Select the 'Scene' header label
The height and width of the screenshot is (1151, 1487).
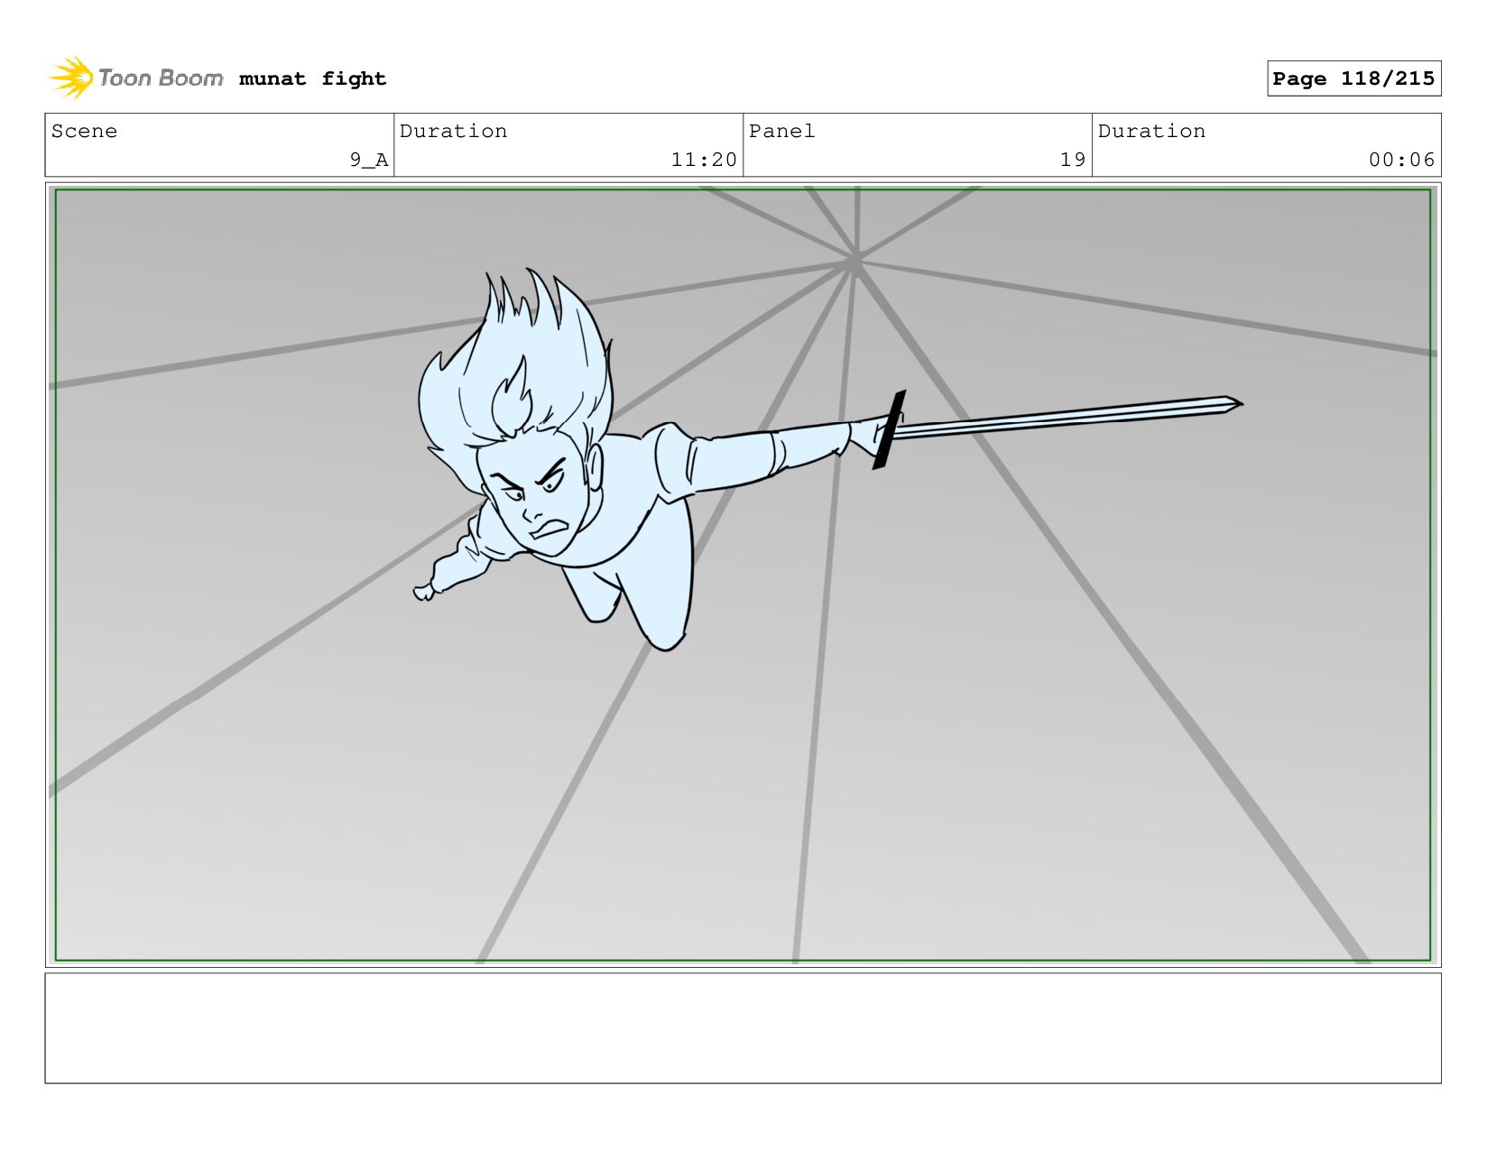(84, 131)
